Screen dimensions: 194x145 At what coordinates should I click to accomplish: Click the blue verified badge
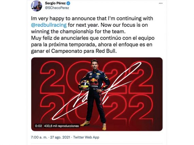(x=68, y=3)
